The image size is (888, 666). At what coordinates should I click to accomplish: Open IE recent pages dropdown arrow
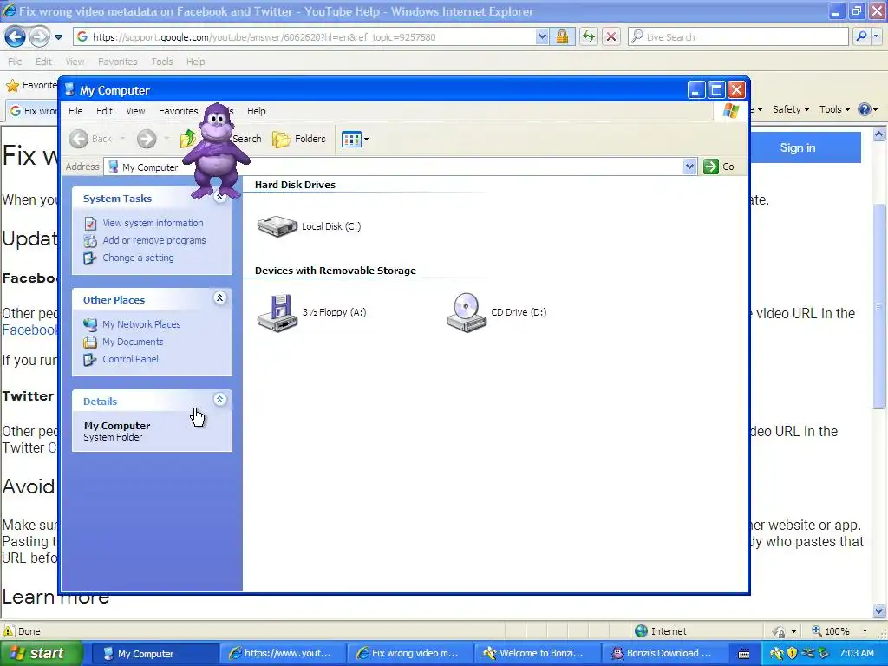point(58,37)
